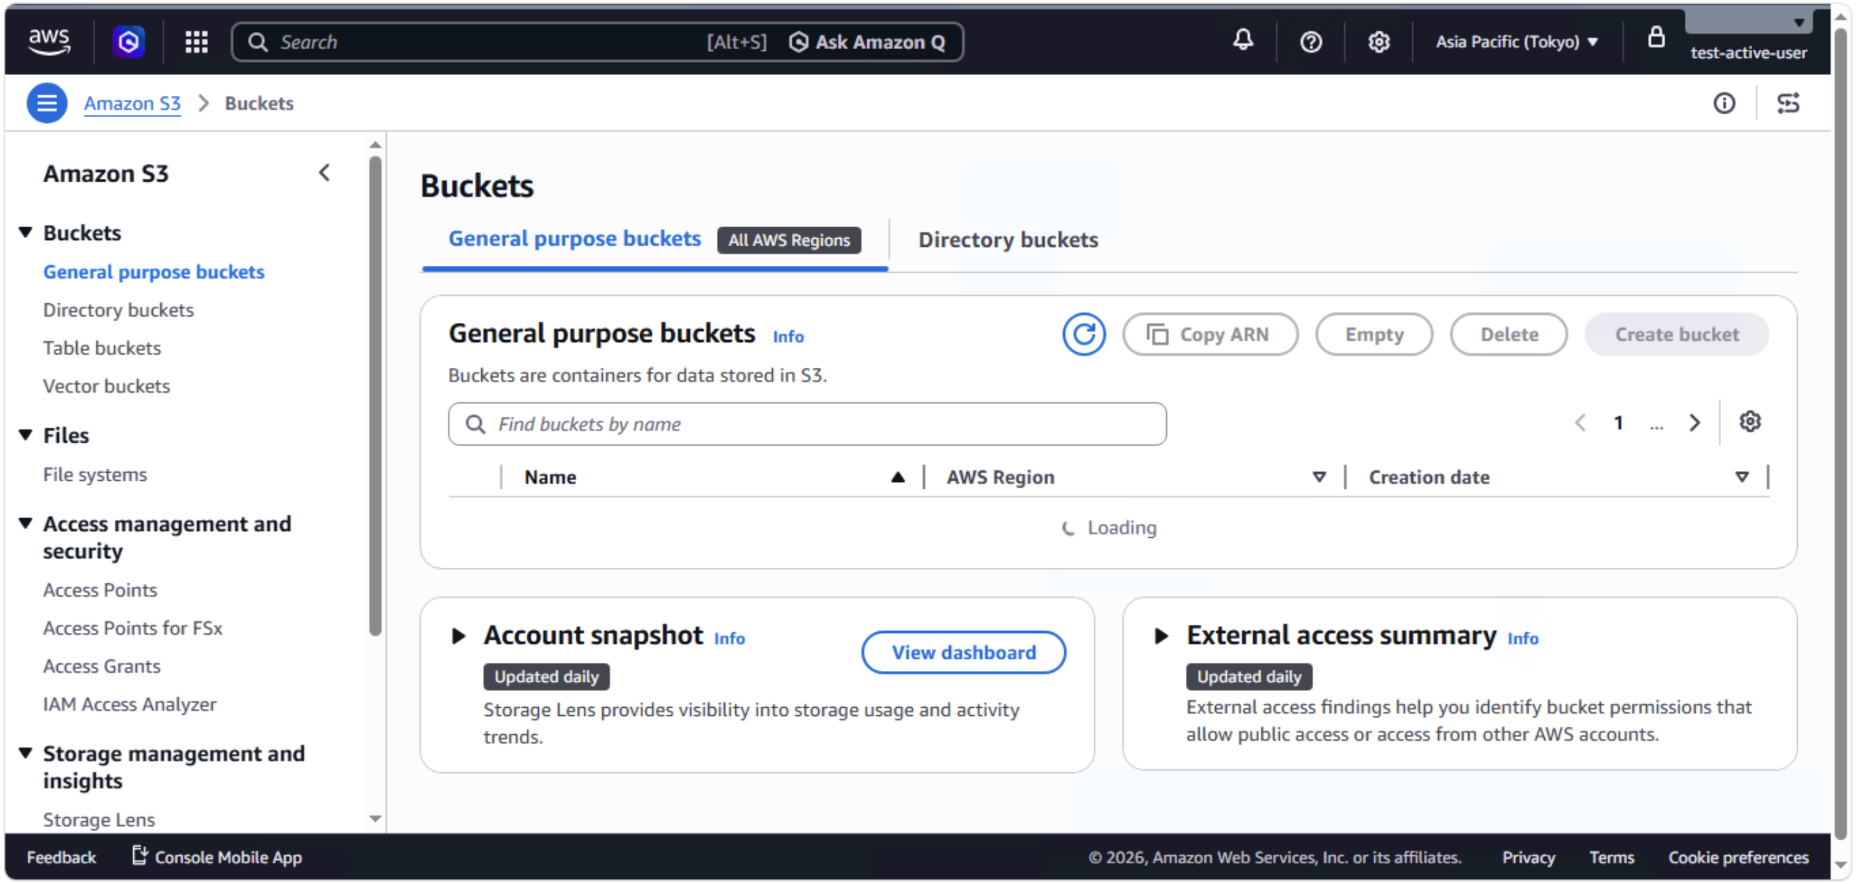
Task: Click View dashboard button
Action: coord(964,653)
